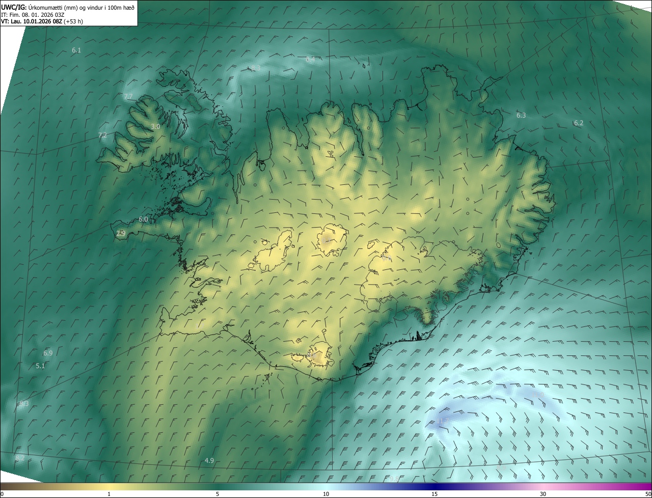
Task: Click the 11.7 maximum value label
Action: point(442,421)
